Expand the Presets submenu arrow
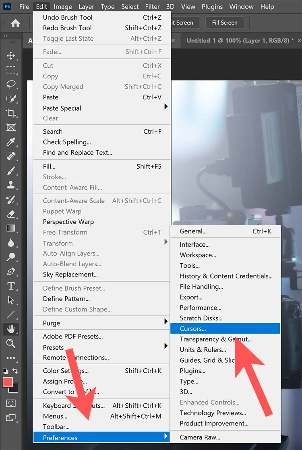The image size is (302, 450). pos(165,345)
